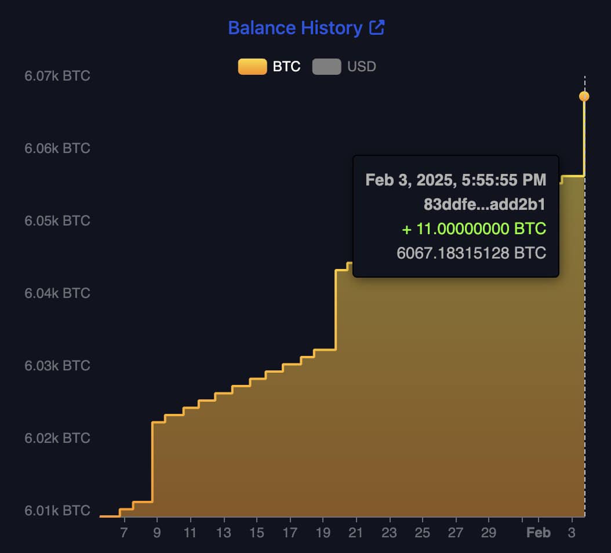Screen dimensions: 611x553
Task: Click the 3 date tick on x-axis
Action: [572, 533]
